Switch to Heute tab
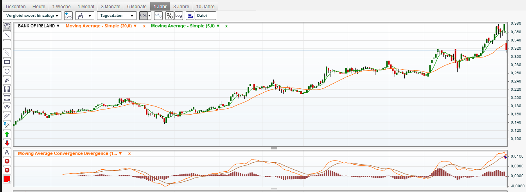 pyautogui.click(x=39, y=7)
